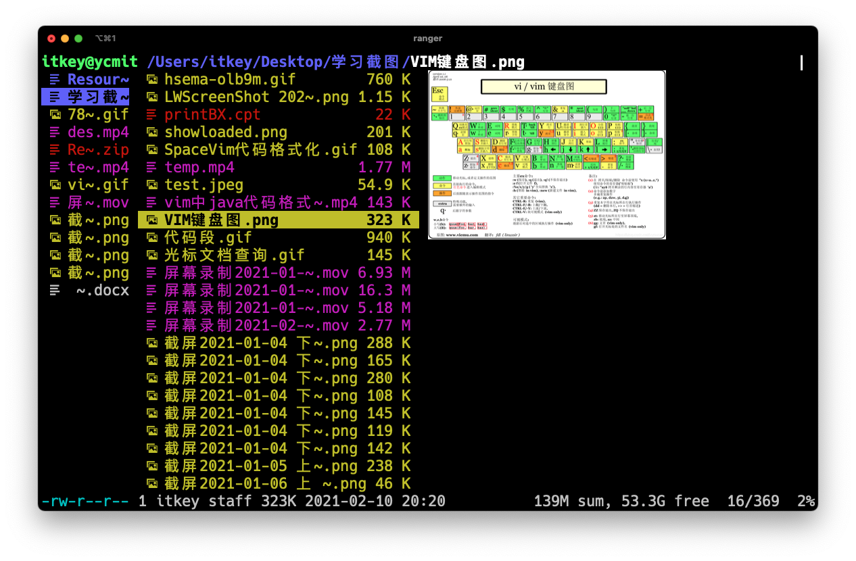Select the 截屏2021-01-04 png sized 119 K
This screenshot has height=561, width=856.
[279, 431]
